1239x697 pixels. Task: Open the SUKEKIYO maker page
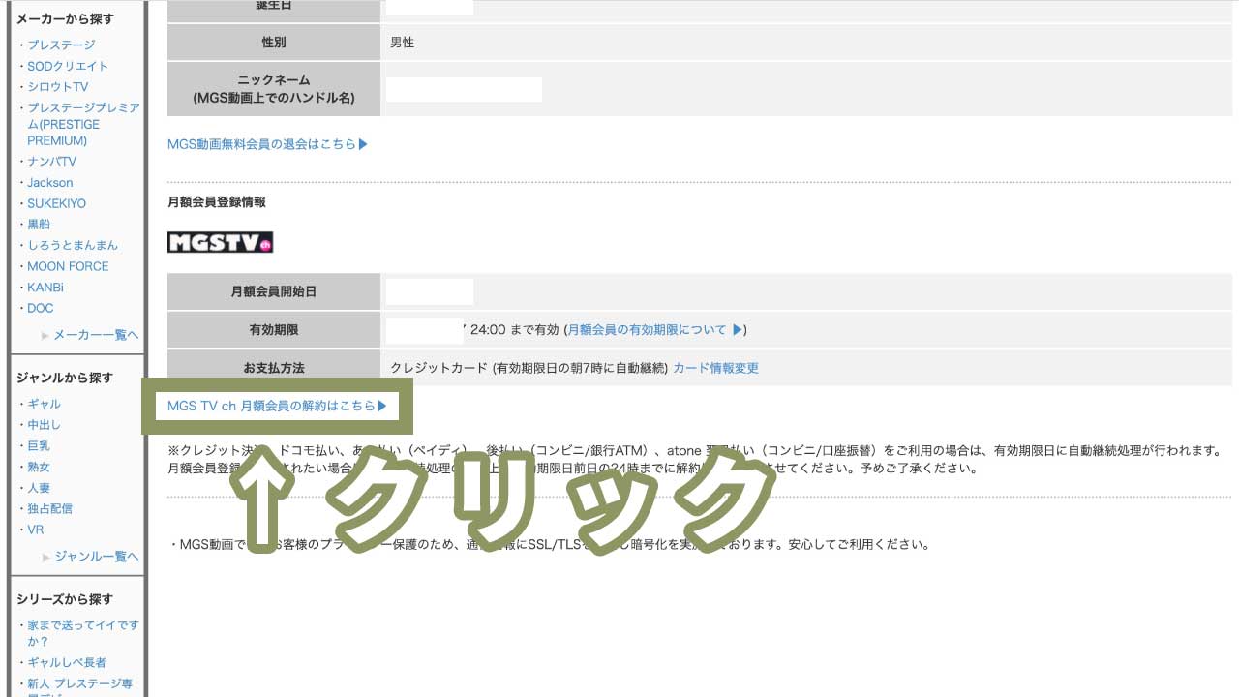tap(57, 202)
